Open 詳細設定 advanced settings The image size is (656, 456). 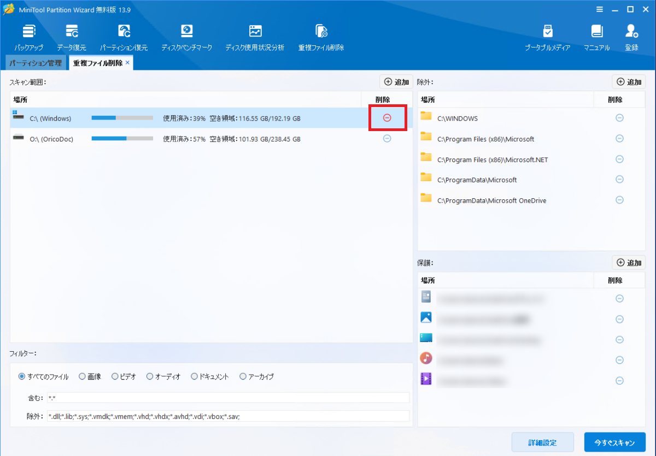pyautogui.click(x=543, y=442)
